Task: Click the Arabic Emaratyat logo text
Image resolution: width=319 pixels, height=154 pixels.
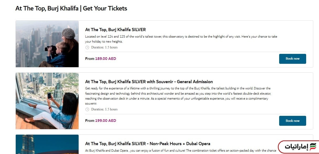Action: coord(296,147)
